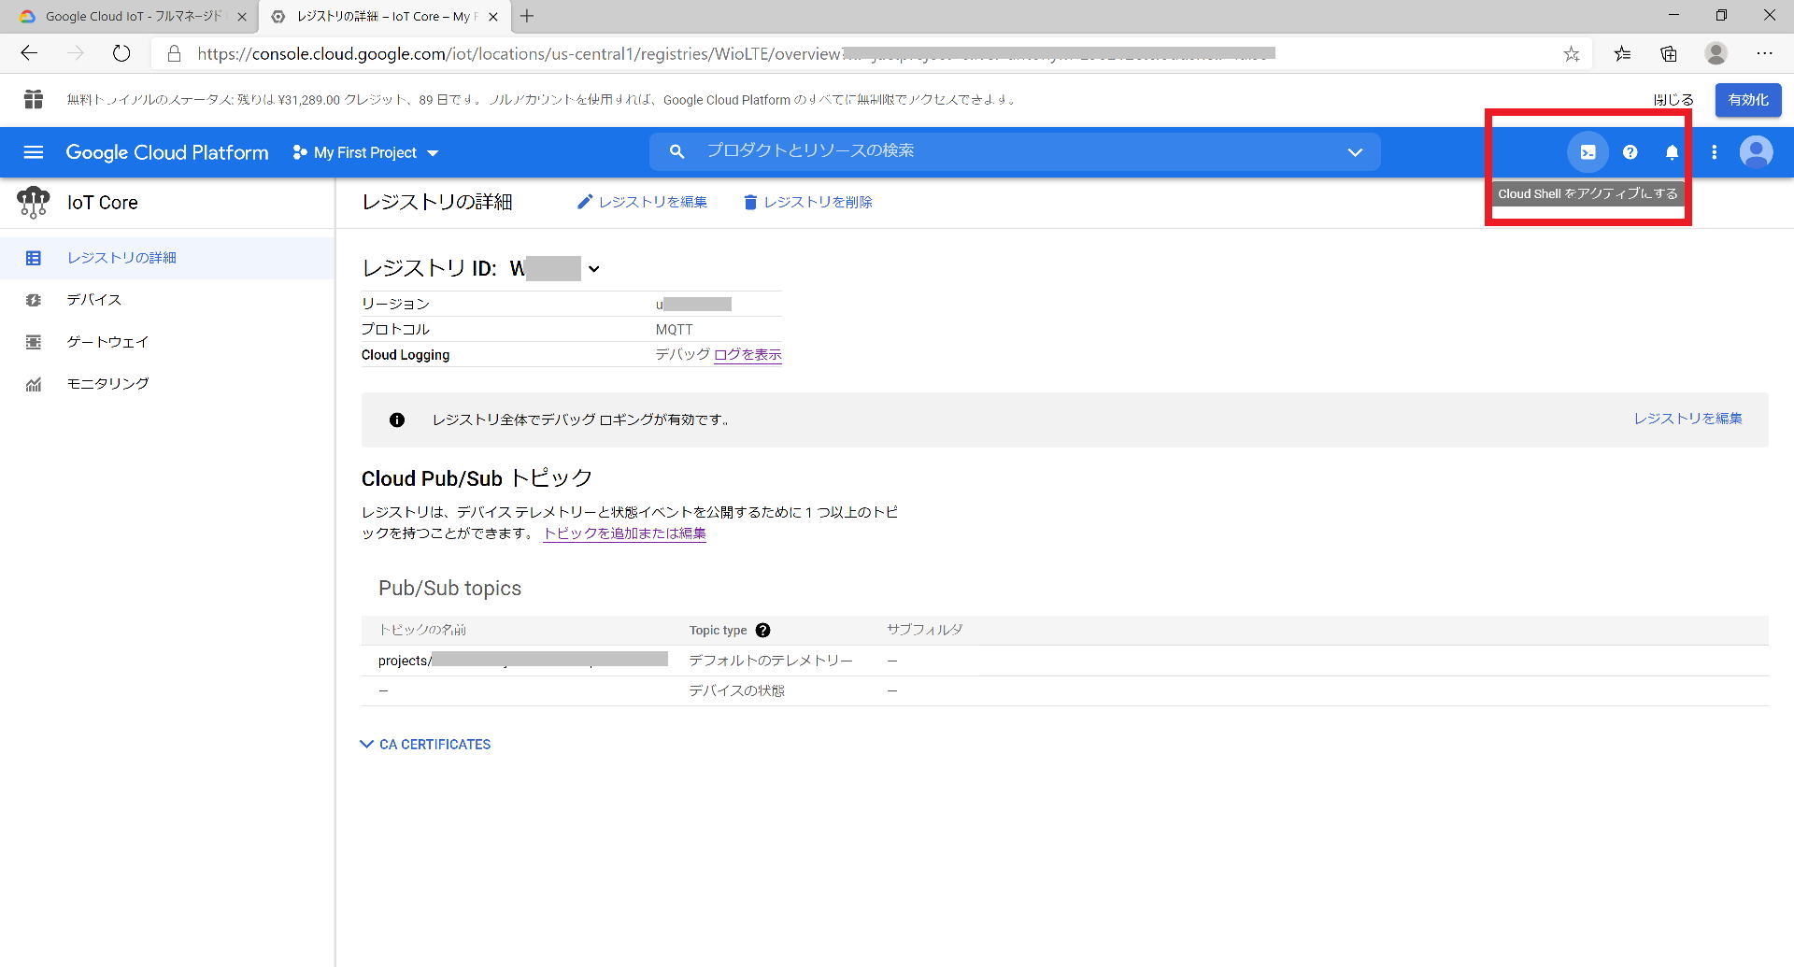Viewport: 1794px width, 967px height.
Task: Click the gift icon in trial banner
Action: [x=34, y=99]
